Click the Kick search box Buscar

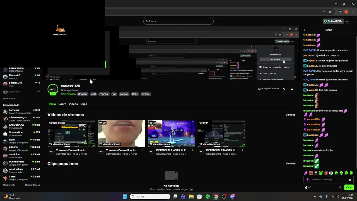coord(178,21)
